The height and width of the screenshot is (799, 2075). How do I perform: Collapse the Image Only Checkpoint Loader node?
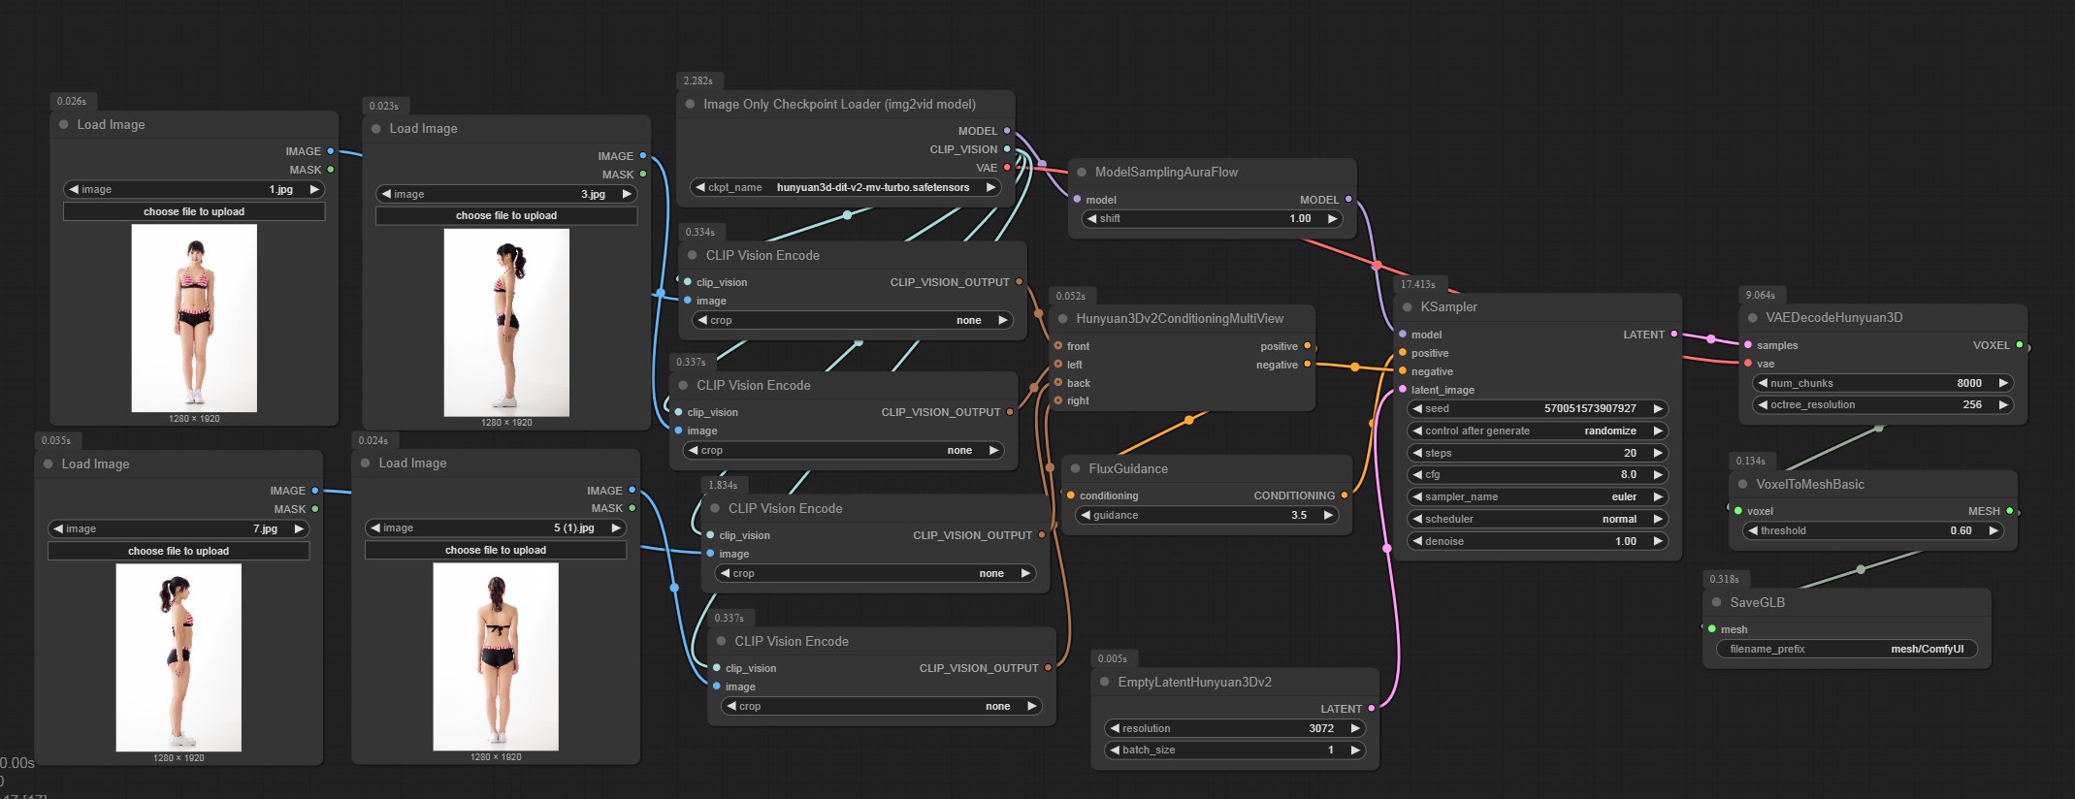click(690, 105)
